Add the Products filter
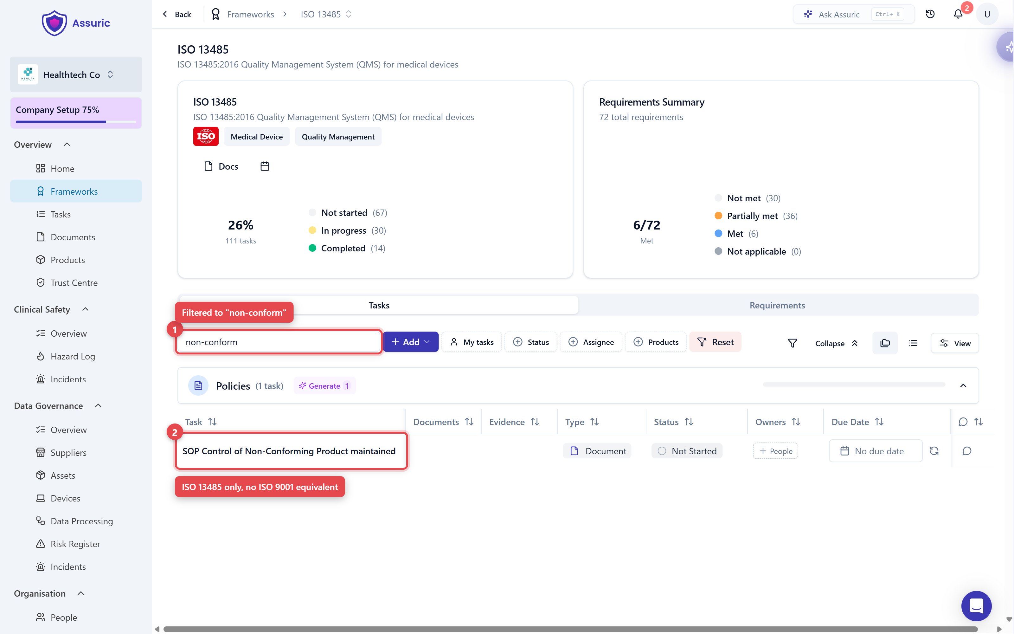The image size is (1014, 634). click(656, 342)
